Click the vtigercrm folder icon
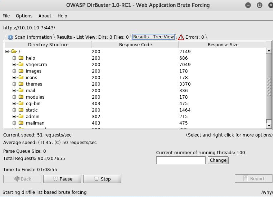The image size is (273, 197). pos(21,65)
